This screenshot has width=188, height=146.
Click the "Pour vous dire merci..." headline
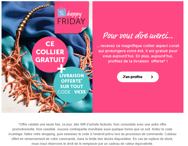tap(138, 35)
